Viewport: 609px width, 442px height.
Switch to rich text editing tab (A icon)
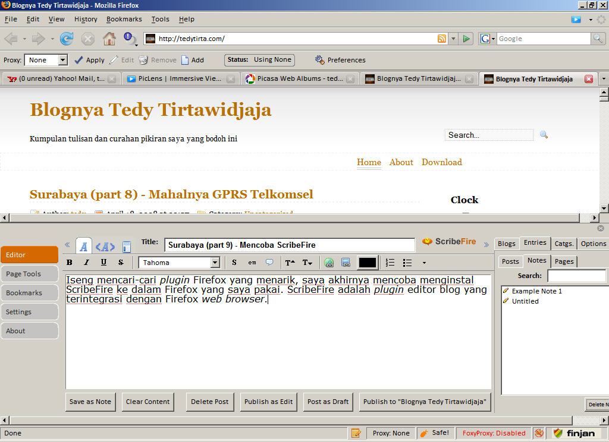[83, 246]
